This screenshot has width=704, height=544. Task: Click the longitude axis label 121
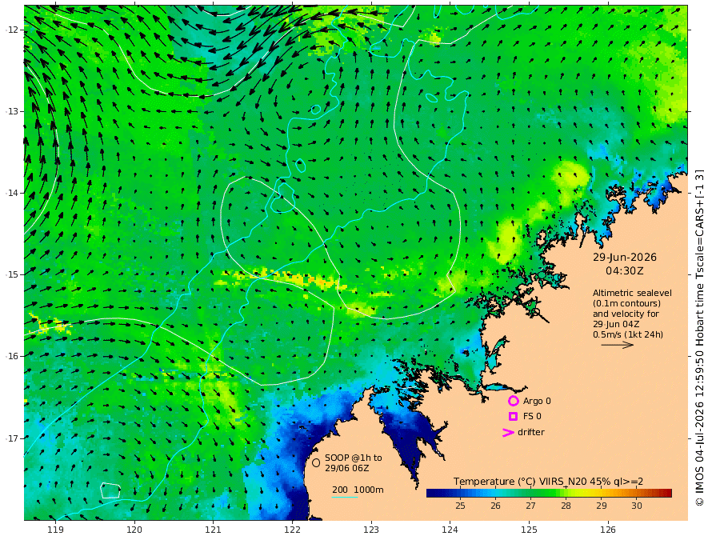click(214, 530)
